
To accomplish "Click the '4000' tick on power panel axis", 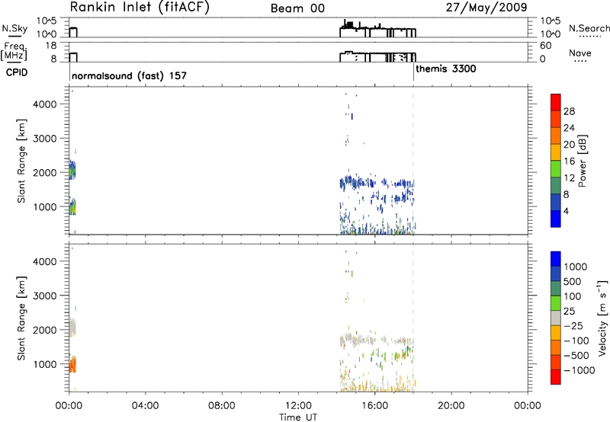I will pos(44,104).
